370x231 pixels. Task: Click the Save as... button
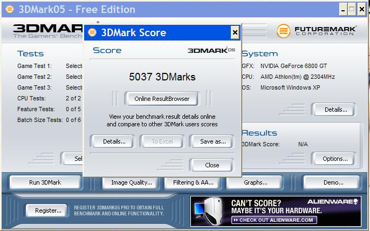click(x=211, y=141)
